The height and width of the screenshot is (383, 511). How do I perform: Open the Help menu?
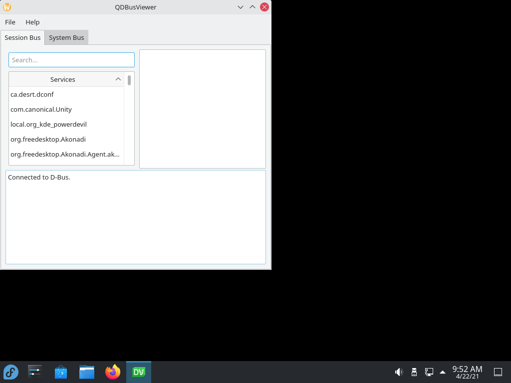[x=32, y=22]
